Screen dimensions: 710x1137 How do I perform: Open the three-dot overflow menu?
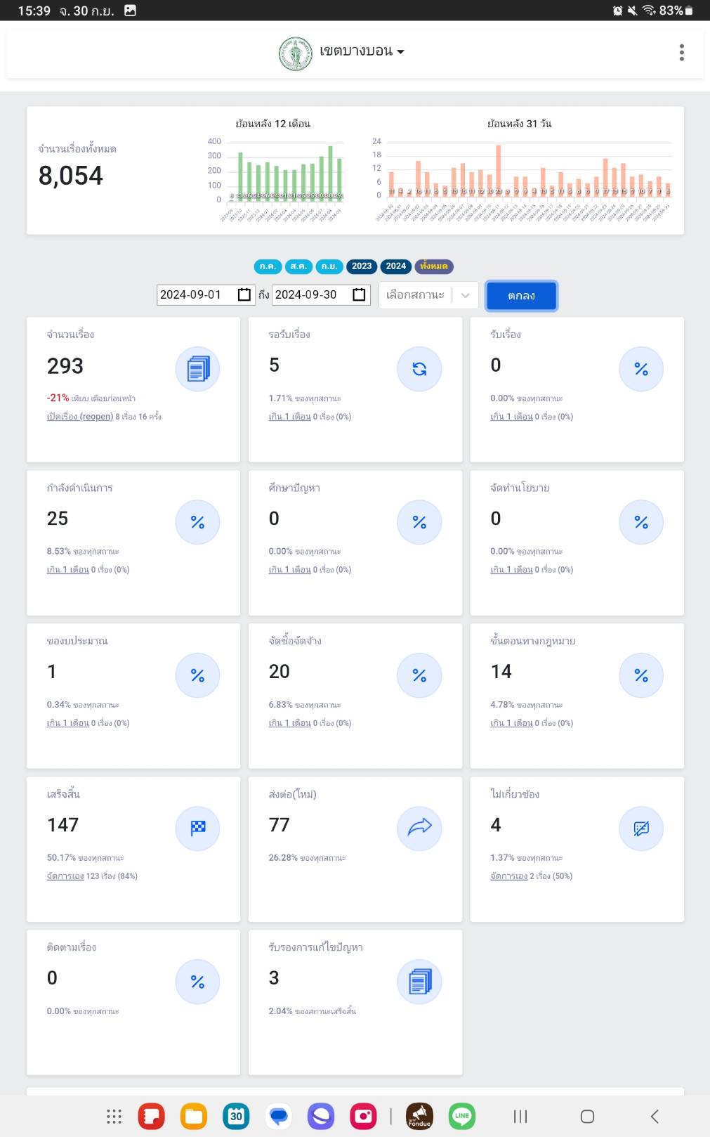tap(681, 52)
